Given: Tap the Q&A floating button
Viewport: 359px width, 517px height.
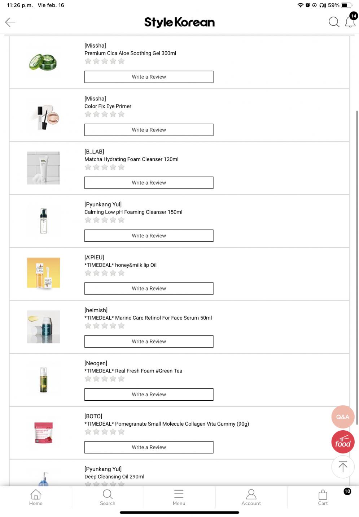Looking at the screenshot, I should [342, 417].
